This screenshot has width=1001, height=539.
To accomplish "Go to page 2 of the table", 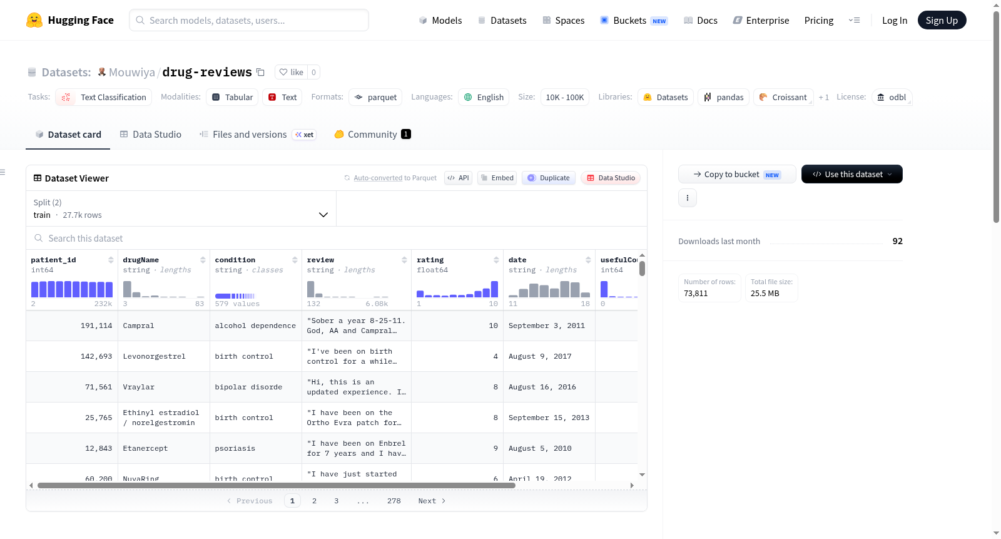I will tap(314, 501).
